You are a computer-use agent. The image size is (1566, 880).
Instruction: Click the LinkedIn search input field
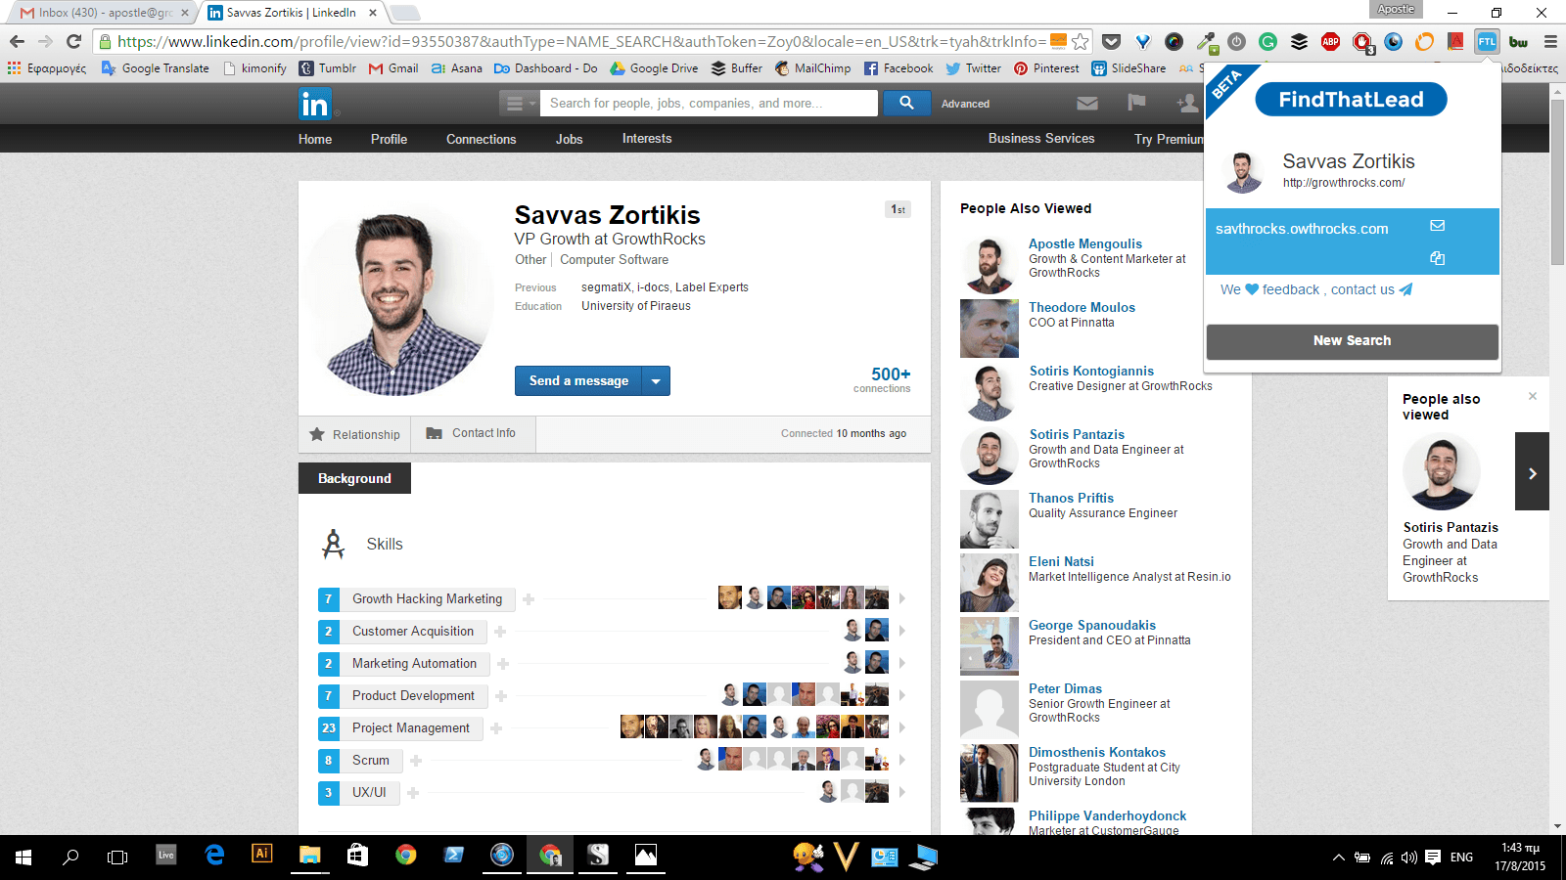click(709, 103)
